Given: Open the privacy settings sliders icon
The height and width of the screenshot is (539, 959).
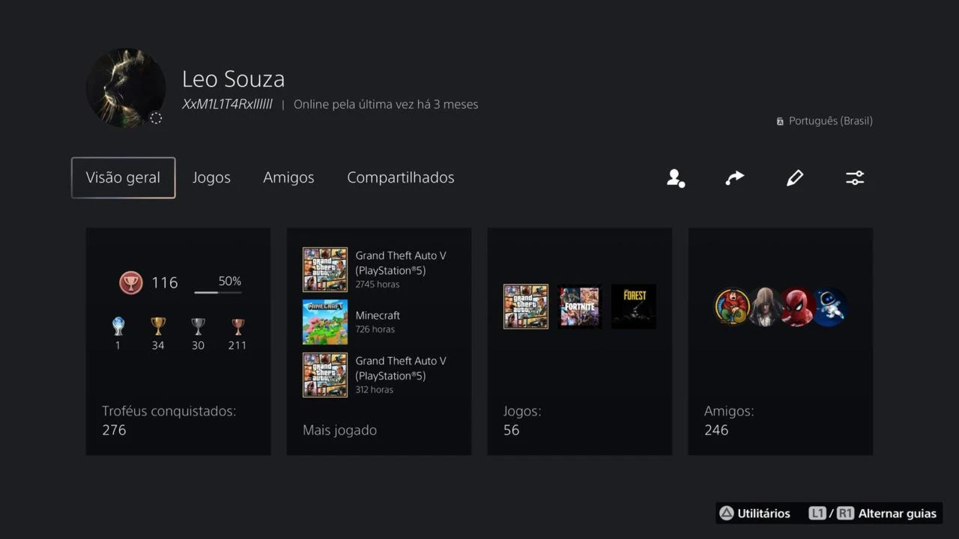Looking at the screenshot, I should (855, 178).
